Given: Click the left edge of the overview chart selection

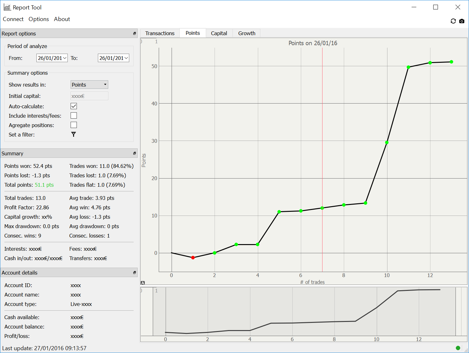Looking at the screenshot, I should pyautogui.click(x=153, y=312).
